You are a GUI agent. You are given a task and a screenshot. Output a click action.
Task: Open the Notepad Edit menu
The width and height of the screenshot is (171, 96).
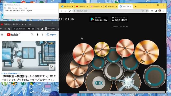(9, 8)
